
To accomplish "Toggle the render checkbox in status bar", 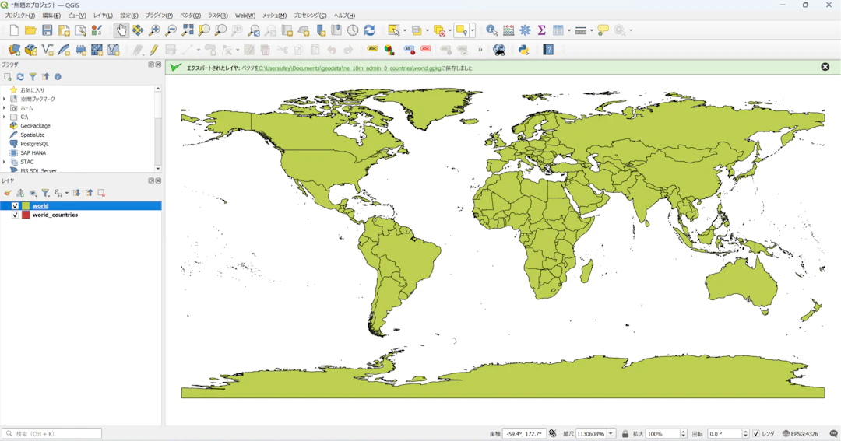I will (755, 433).
